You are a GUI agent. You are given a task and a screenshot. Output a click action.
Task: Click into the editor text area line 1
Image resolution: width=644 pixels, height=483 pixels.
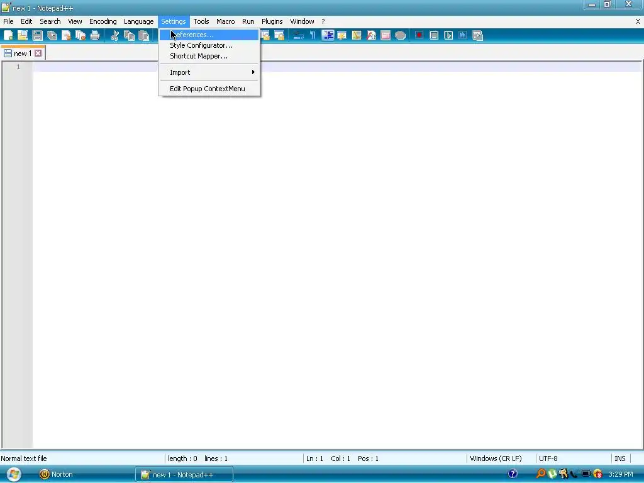click(337, 67)
